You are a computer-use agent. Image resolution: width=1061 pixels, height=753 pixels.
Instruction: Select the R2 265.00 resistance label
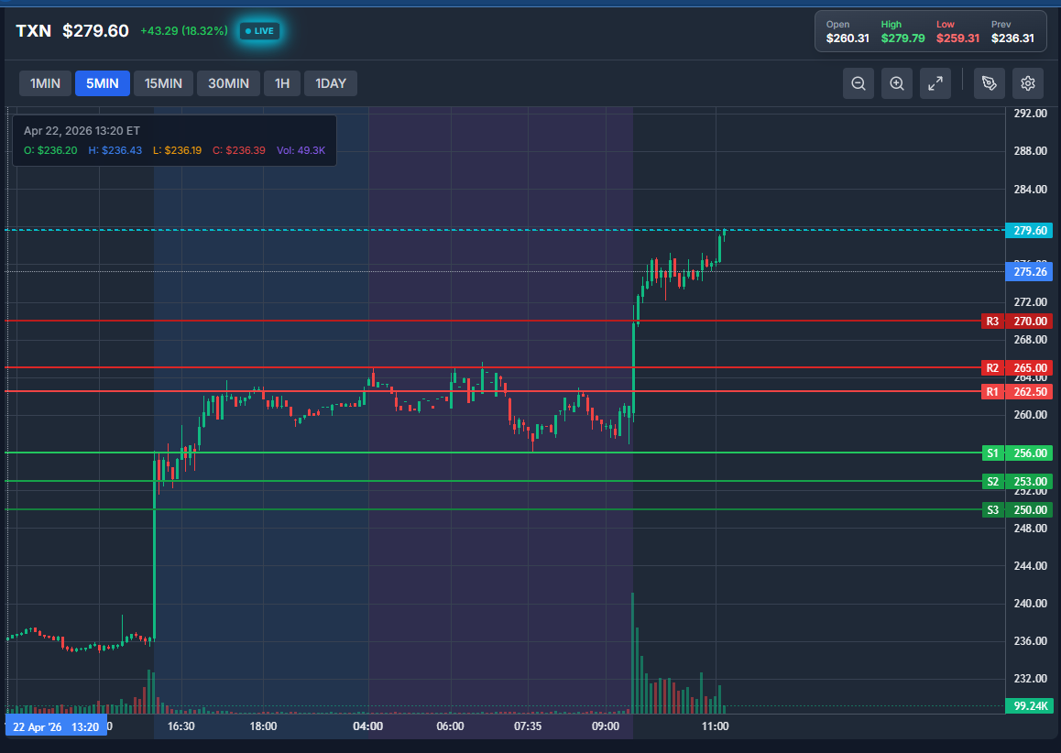pos(1017,368)
